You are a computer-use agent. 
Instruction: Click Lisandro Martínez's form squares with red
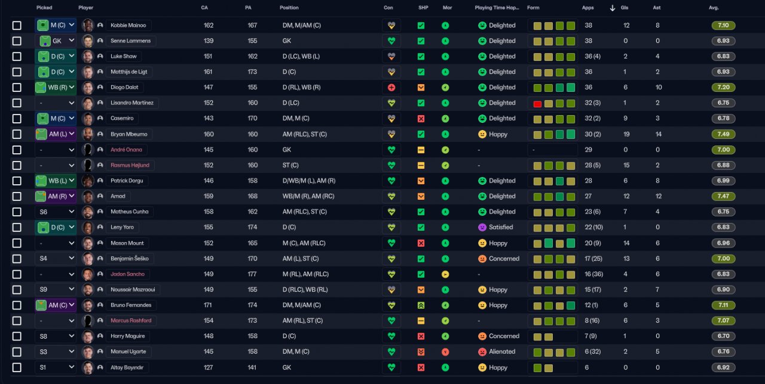554,103
